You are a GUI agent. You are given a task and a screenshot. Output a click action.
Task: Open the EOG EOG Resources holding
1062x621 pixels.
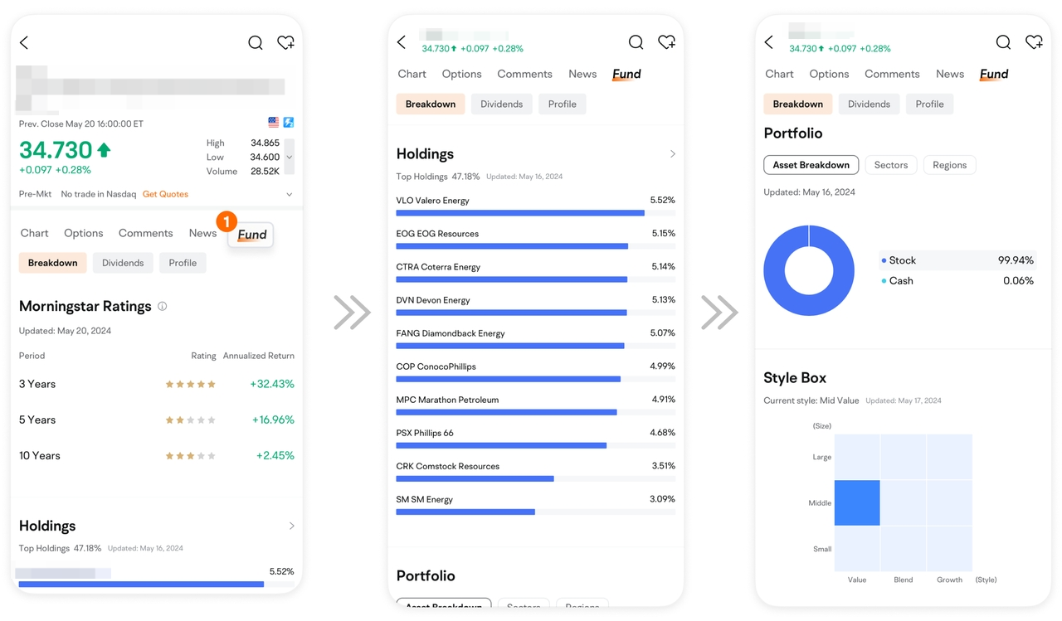coord(536,240)
